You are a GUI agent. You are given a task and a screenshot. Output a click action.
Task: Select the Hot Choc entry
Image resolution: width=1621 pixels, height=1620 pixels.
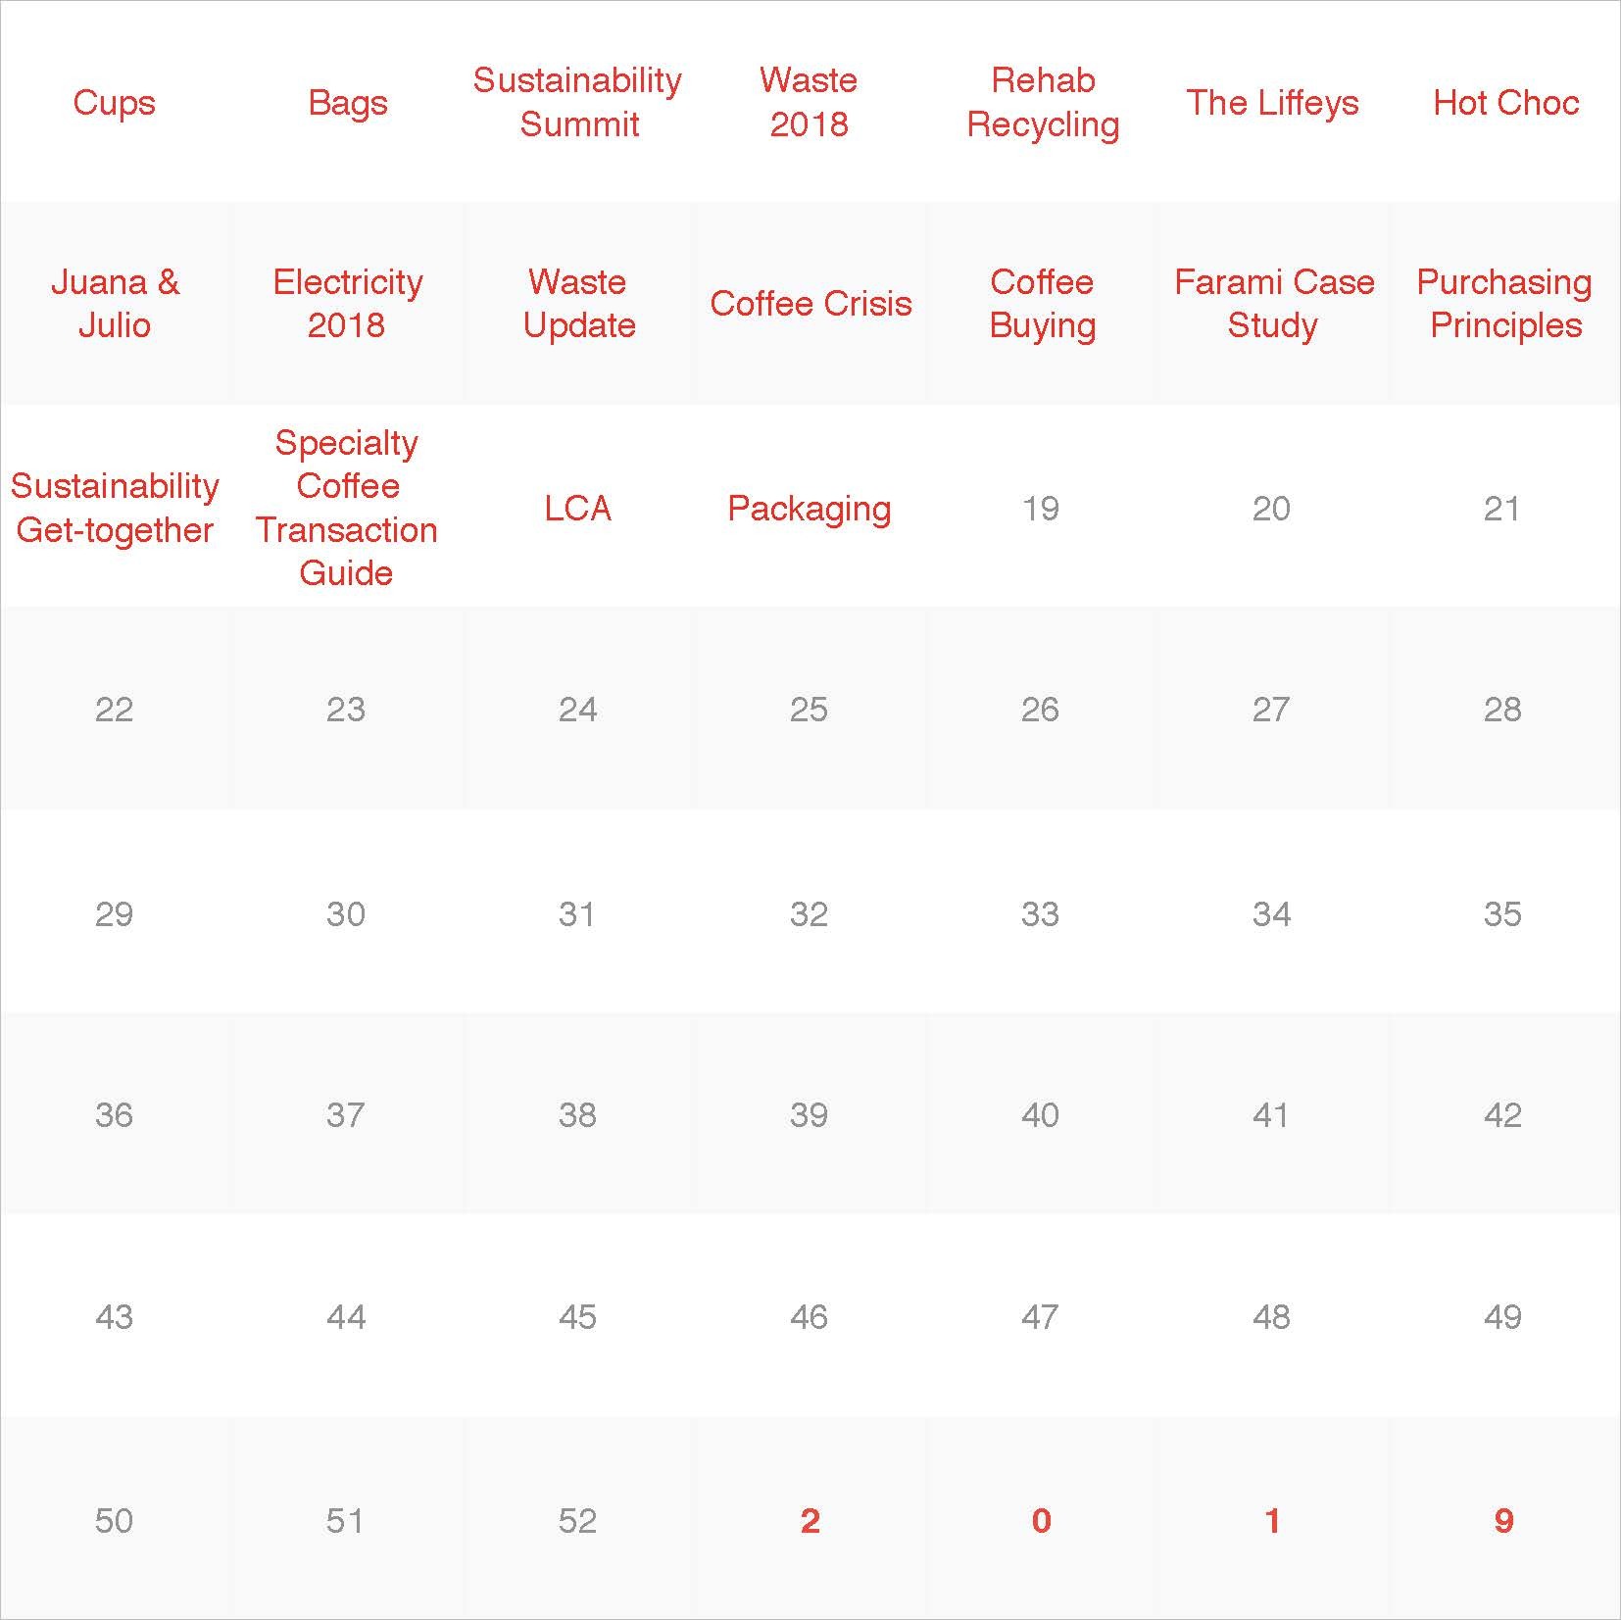[1505, 103]
